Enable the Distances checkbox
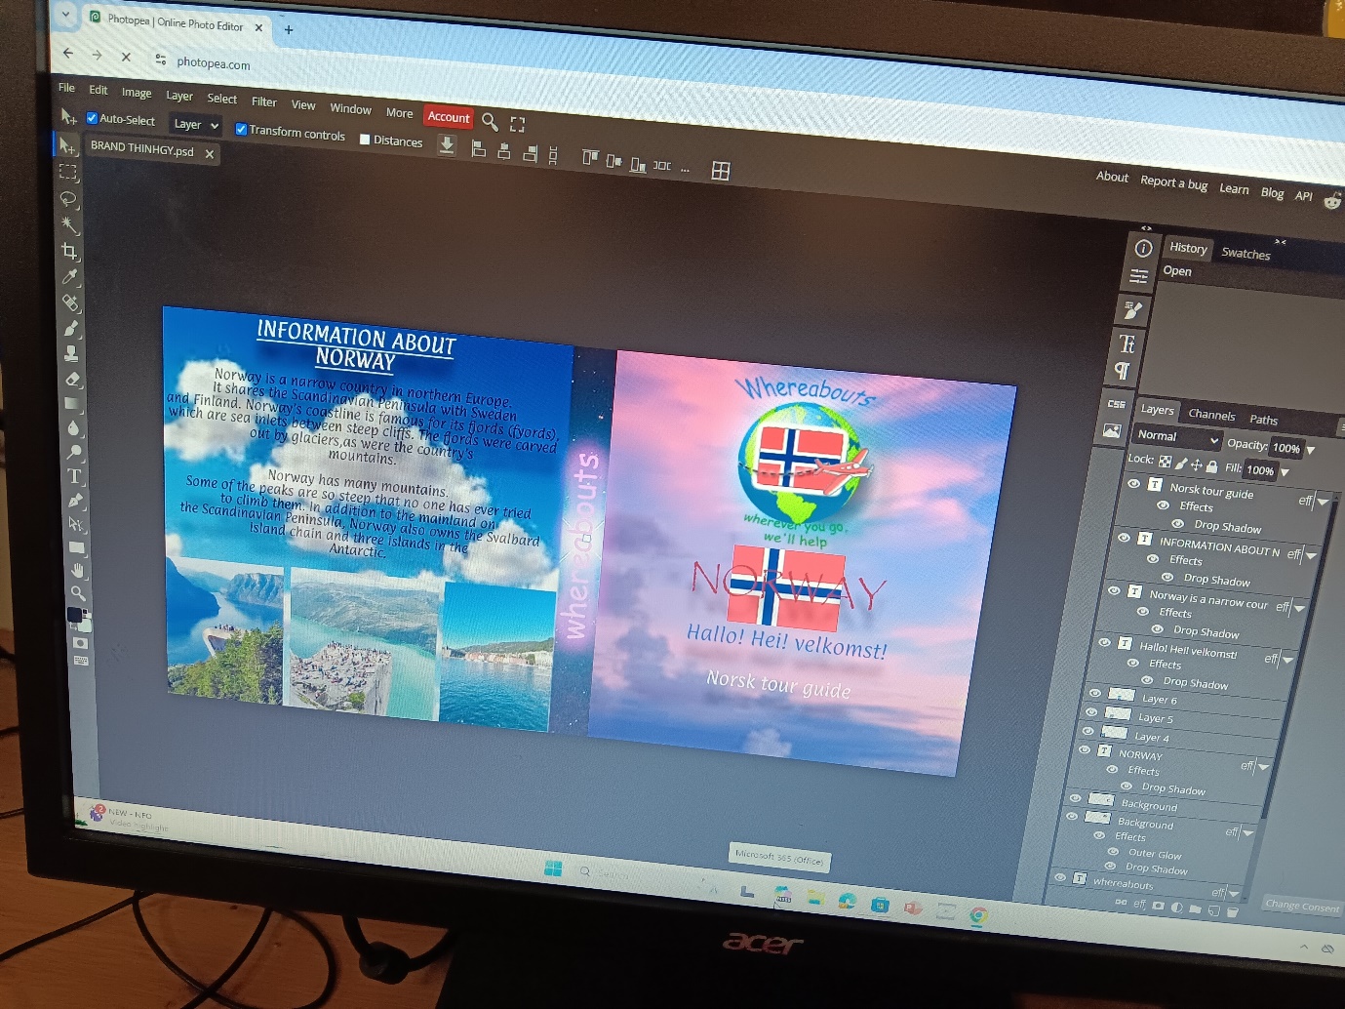The height and width of the screenshot is (1009, 1345). pos(365,140)
